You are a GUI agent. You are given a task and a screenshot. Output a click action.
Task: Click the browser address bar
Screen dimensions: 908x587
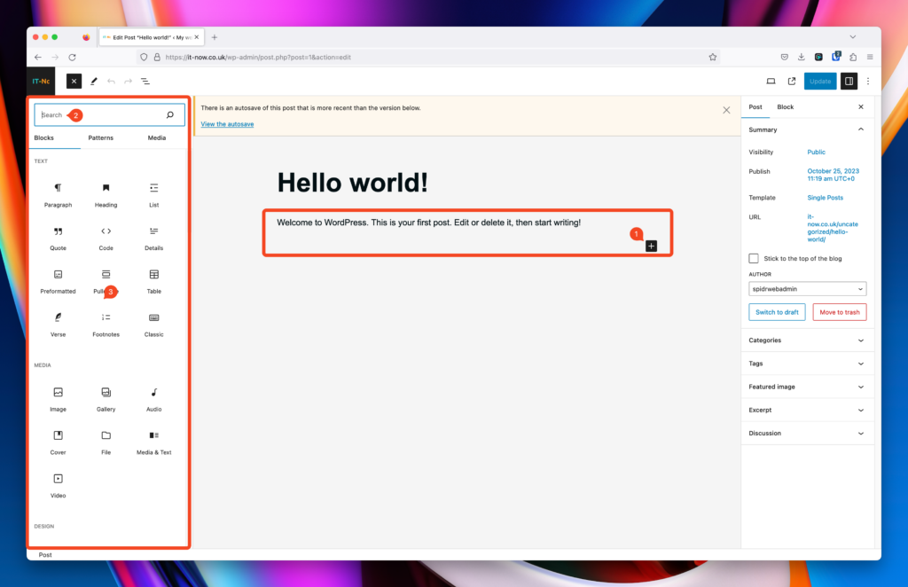point(428,58)
